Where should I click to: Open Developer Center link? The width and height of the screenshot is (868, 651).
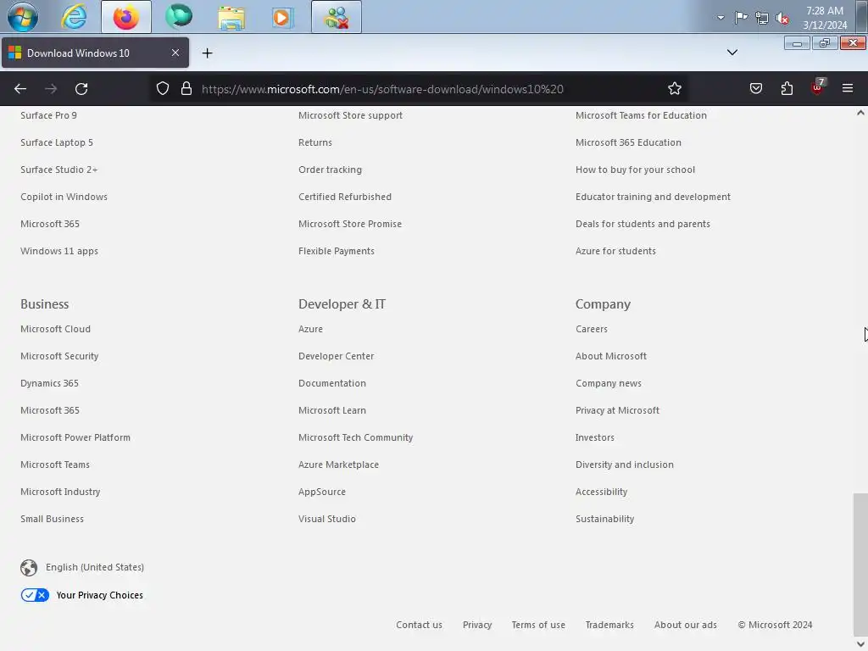coord(336,356)
